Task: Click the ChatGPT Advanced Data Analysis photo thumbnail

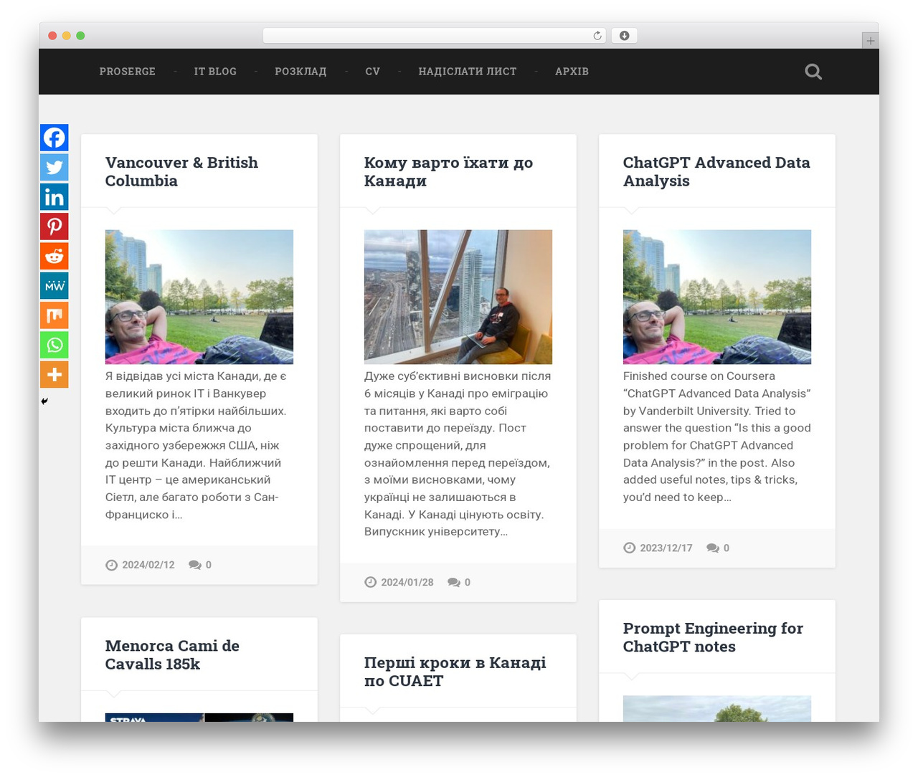Action: point(717,297)
